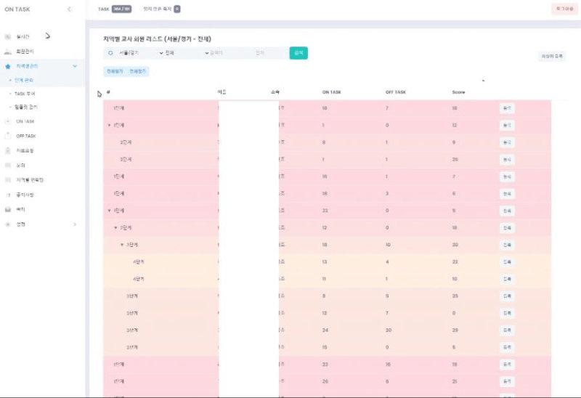Viewport: 581px width, 398px height.
Task: Click the OFF TASK column header
Action: click(396, 92)
